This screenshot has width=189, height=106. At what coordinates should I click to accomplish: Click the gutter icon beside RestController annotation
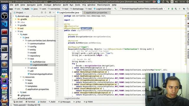point(66,26)
